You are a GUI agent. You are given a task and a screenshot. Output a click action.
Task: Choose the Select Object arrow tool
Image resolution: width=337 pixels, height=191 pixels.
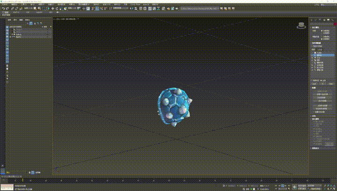(x=35, y=8)
